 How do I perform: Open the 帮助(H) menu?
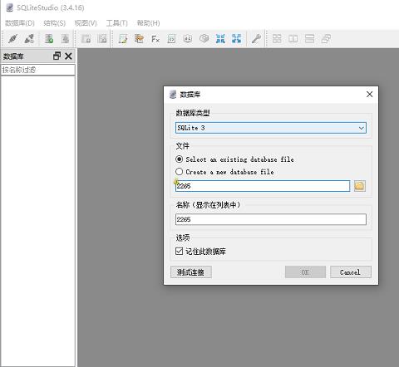[x=148, y=23]
